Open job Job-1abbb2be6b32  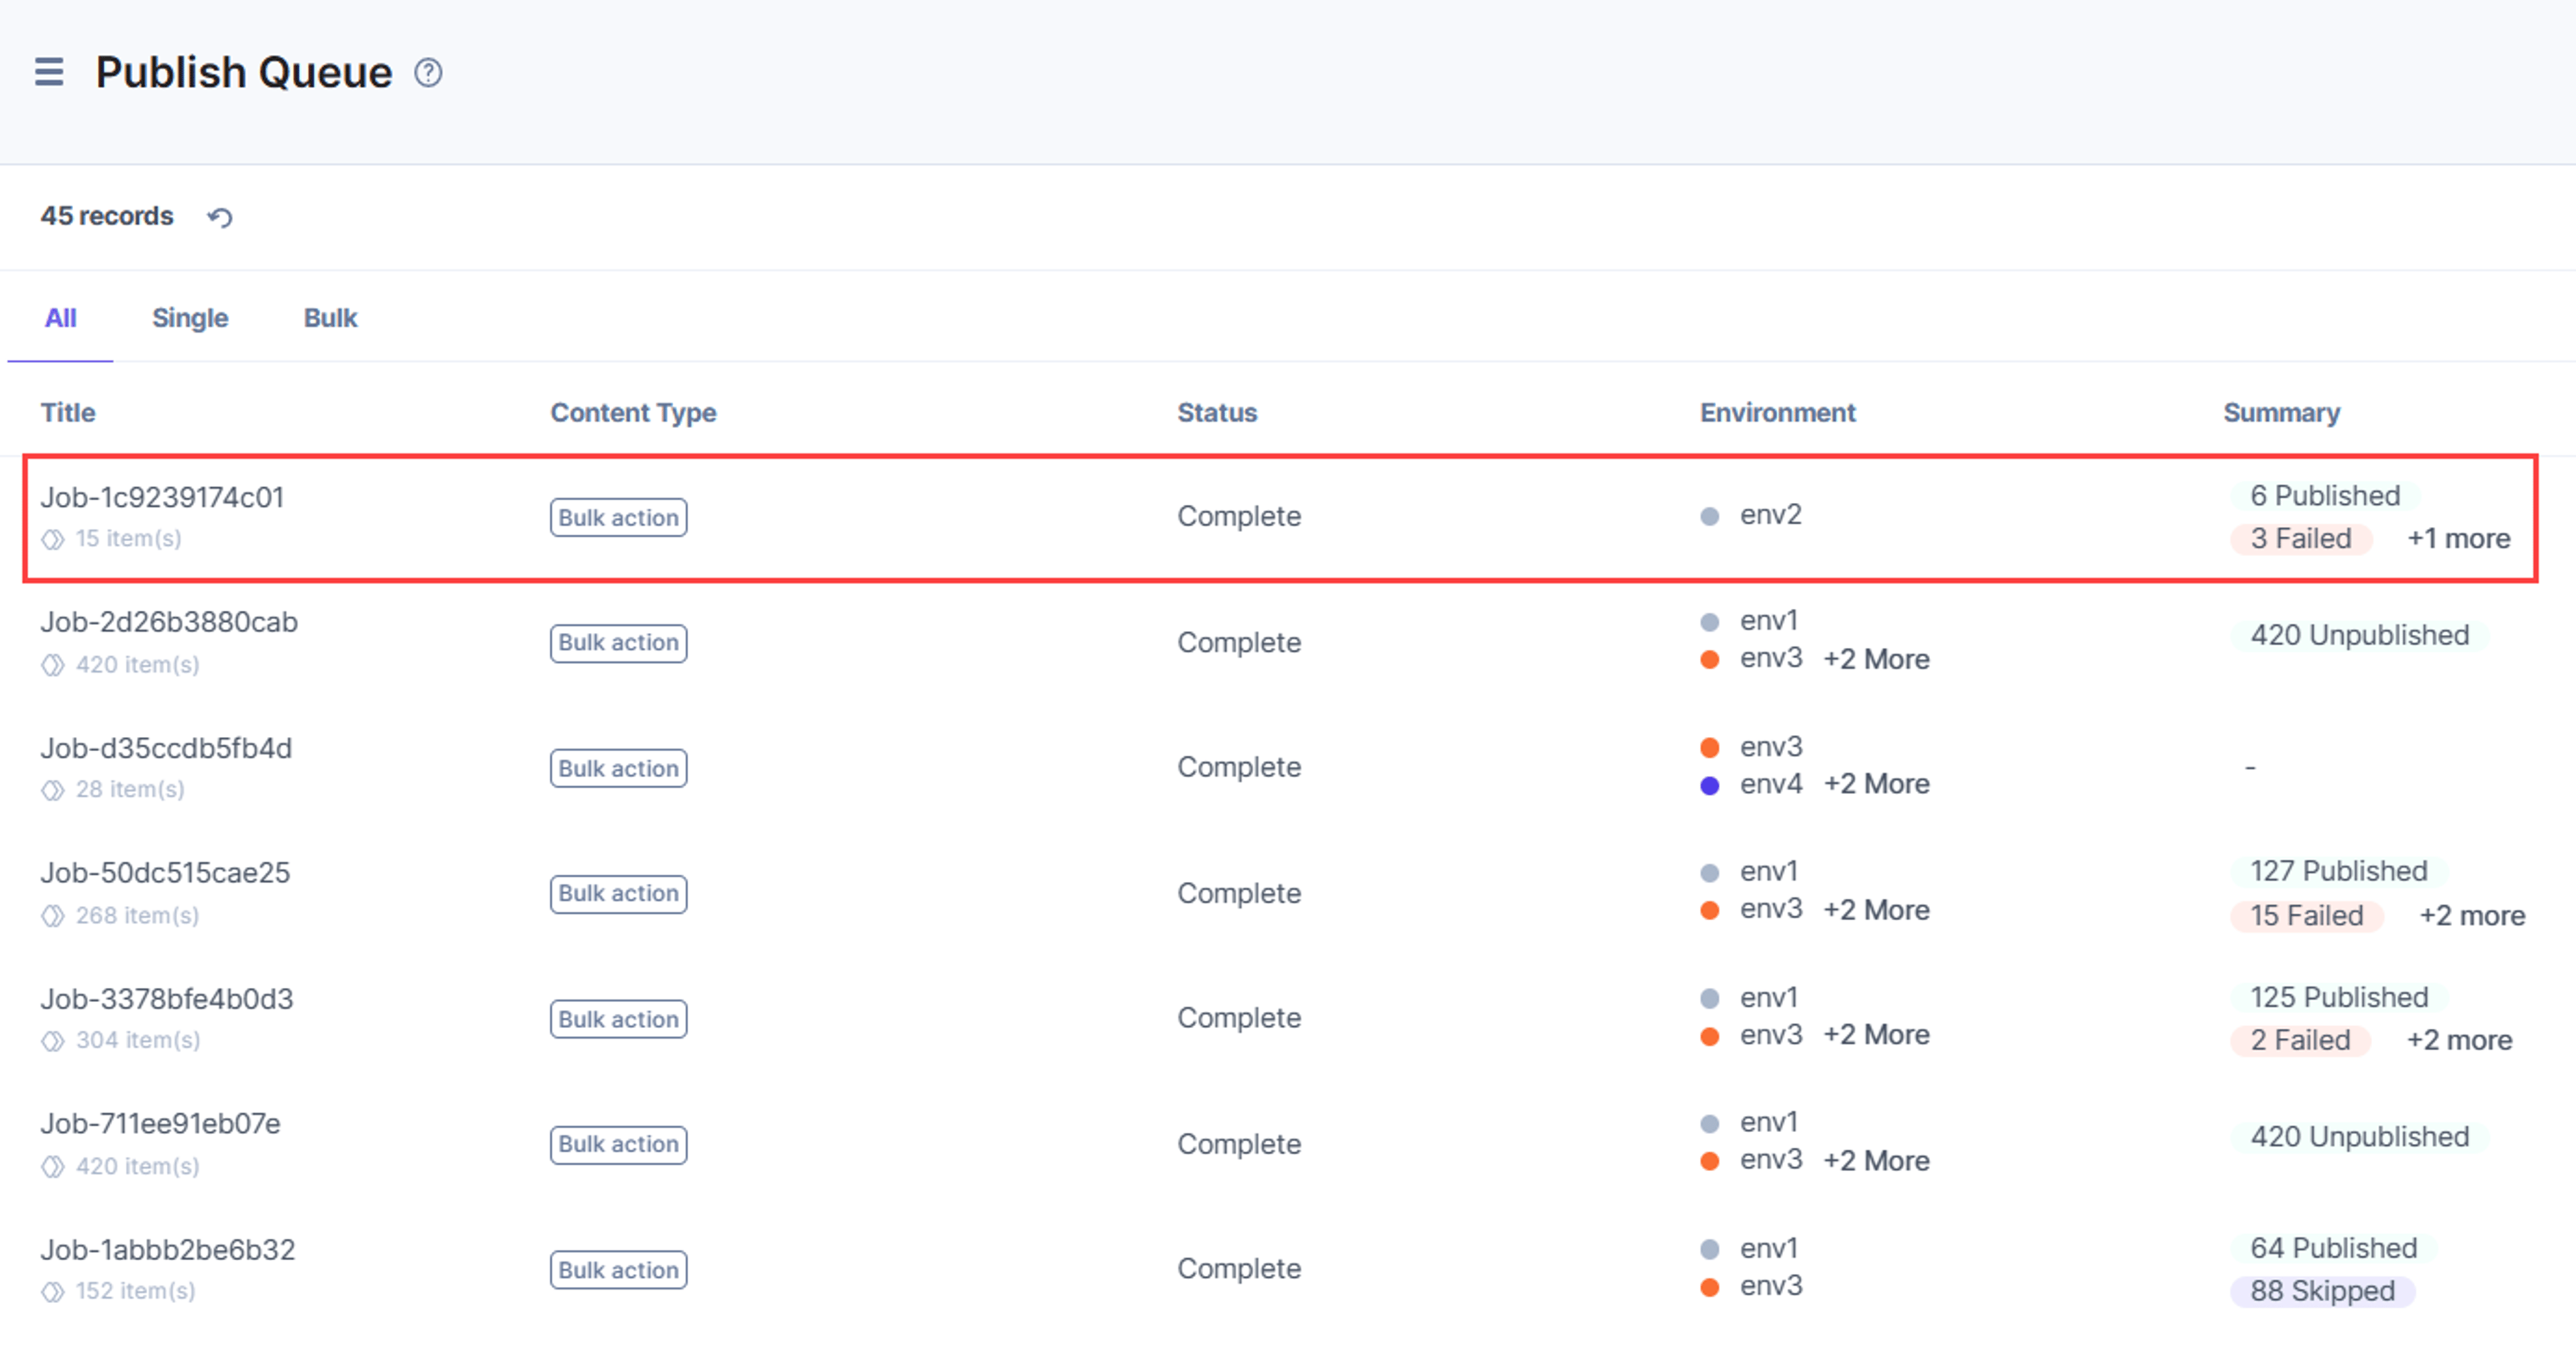point(168,1250)
